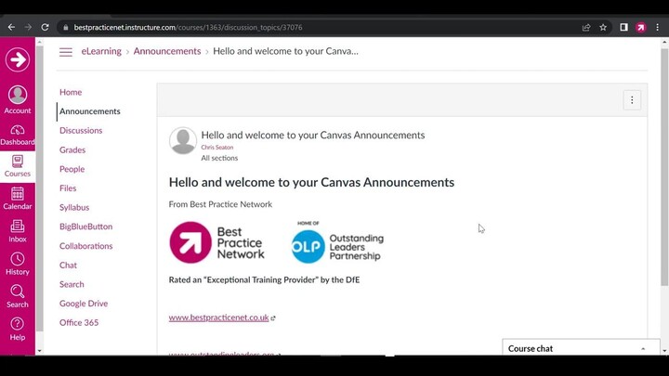Click the main page vertical scrollbar
Viewport: 669px width, 376px height.
click(664, 166)
